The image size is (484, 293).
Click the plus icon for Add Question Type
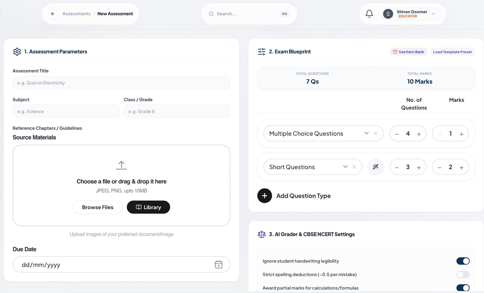265,196
